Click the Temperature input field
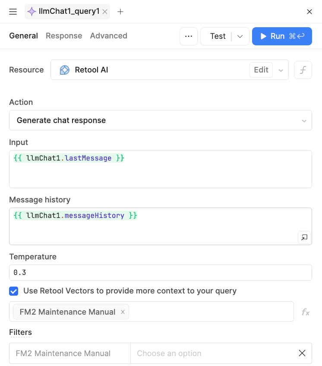Image resolution: width=322 pixels, height=366 pixels. pyautogui.click(x=160, y=273)
